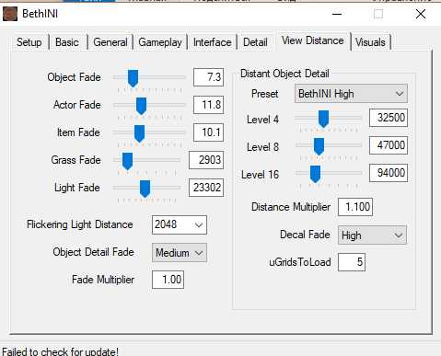The image size is (441, 356).
Task: Switch to the Setup tab
Action: 29,42
